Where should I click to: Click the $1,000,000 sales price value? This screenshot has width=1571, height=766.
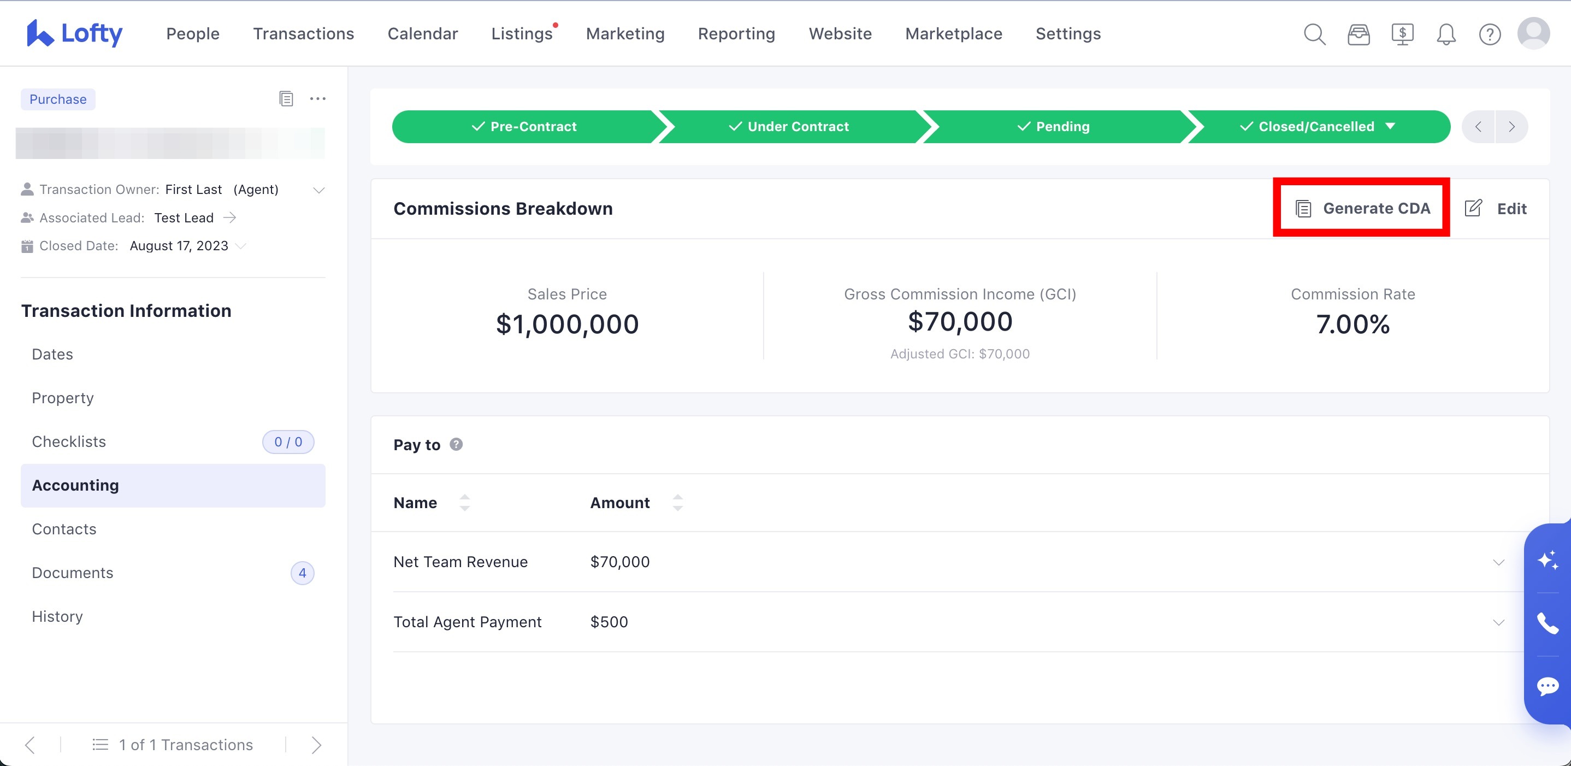pyautogui.click(x=567, y=324)
